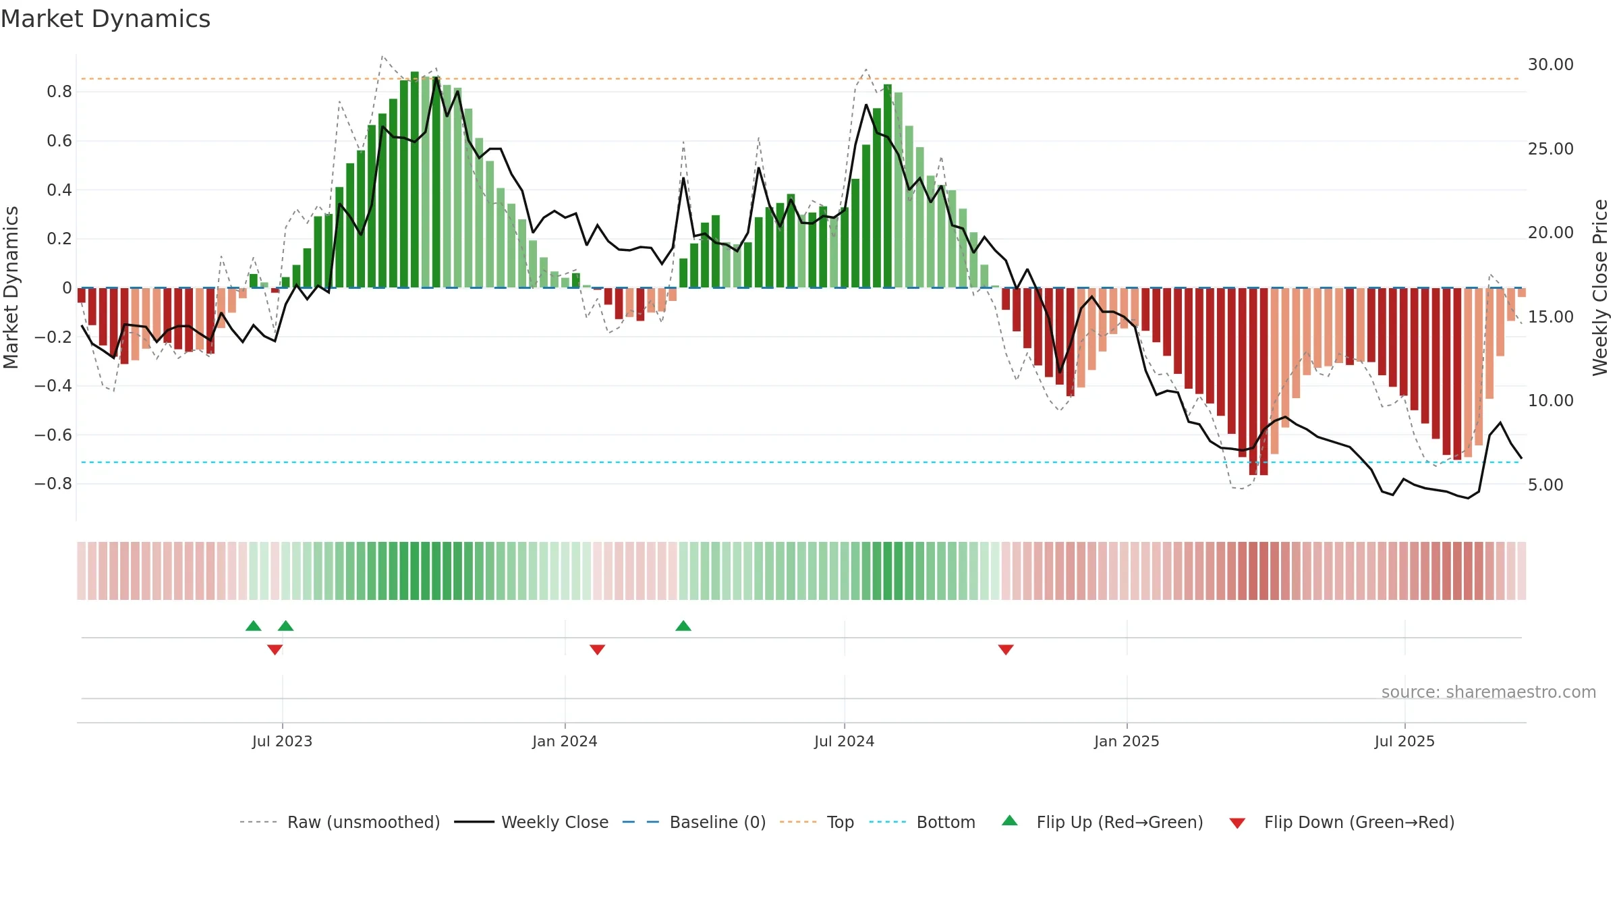Click the darkest green heatmap strip cell near late 2023
The width and height of the screenshot is (1619, 911).
415,571
